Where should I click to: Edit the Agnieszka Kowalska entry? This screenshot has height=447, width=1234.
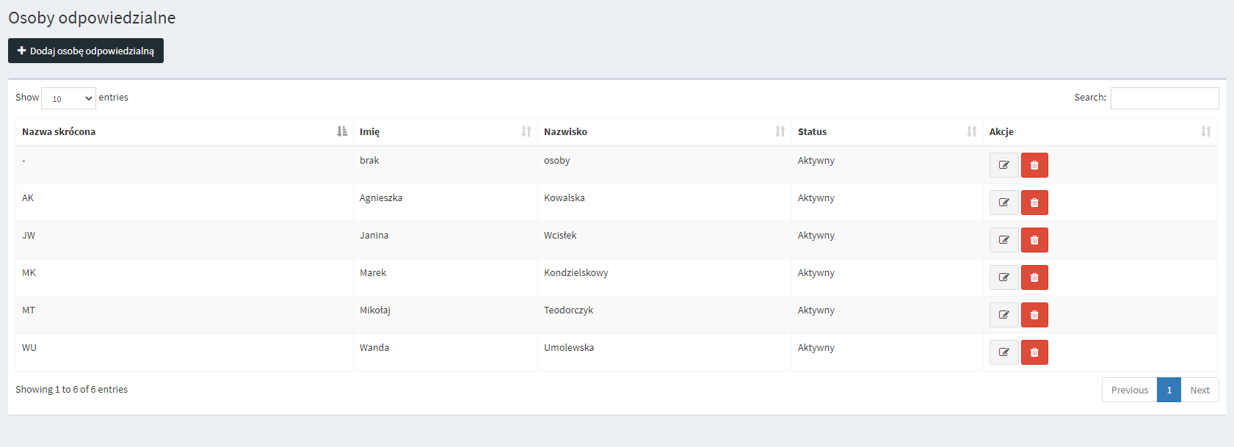1003,203
